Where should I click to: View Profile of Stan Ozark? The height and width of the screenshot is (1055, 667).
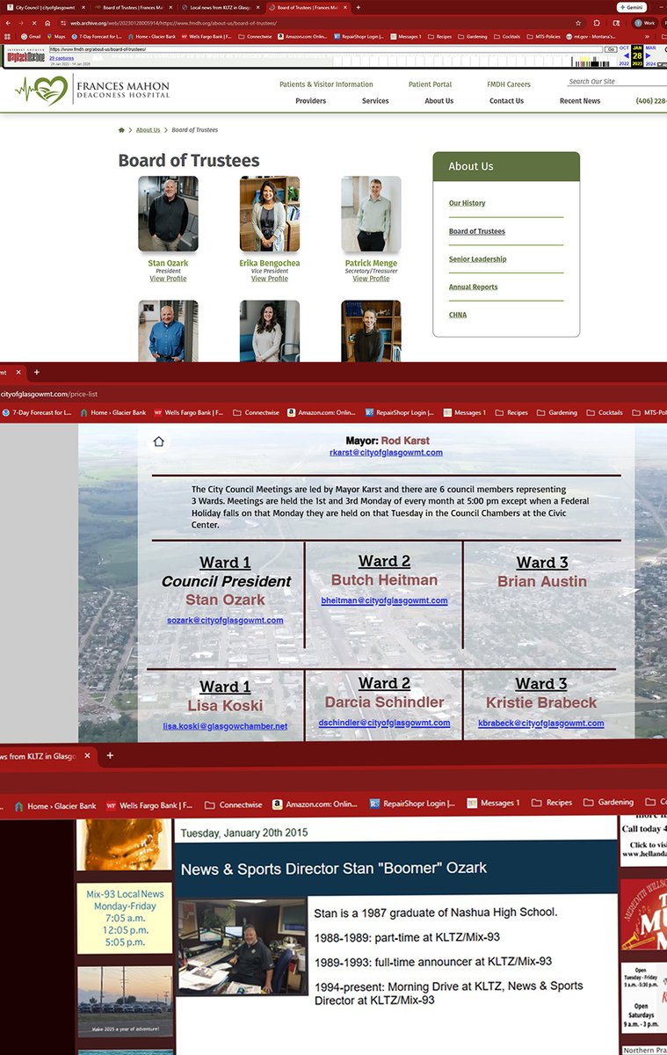click(x=168, y=279)
